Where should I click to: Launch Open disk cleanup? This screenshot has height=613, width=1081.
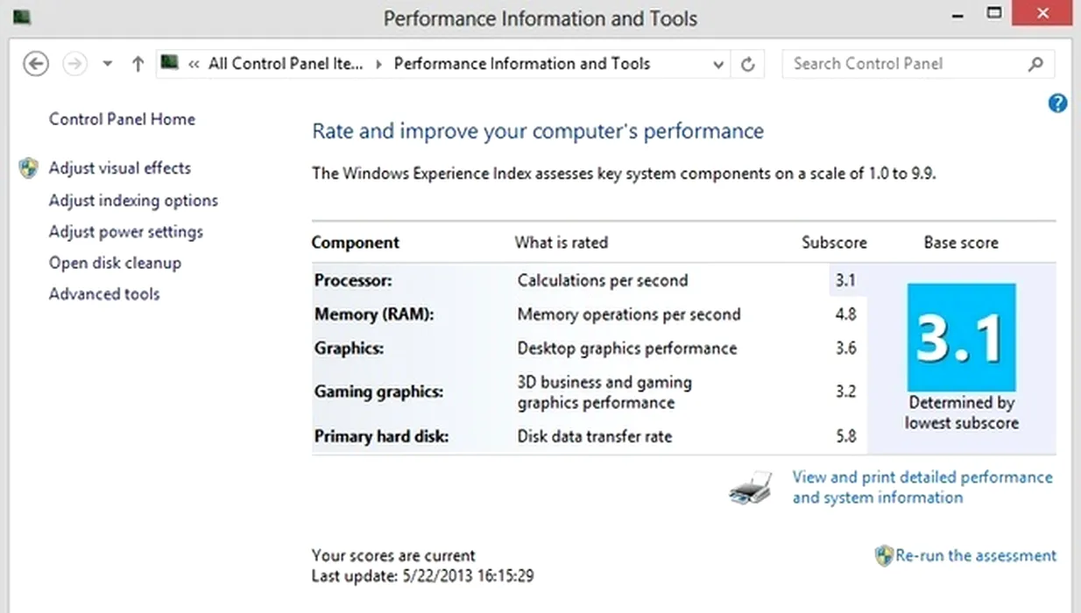[115, 263]
